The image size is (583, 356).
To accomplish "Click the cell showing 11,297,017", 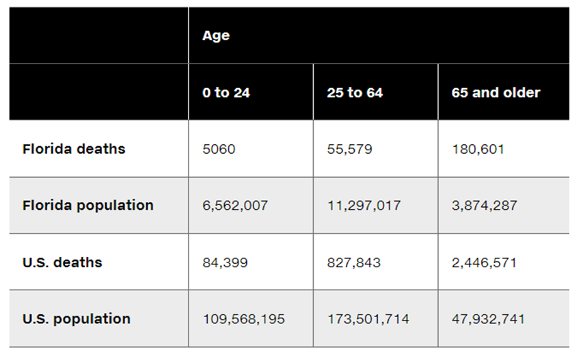I will (375, 206).
